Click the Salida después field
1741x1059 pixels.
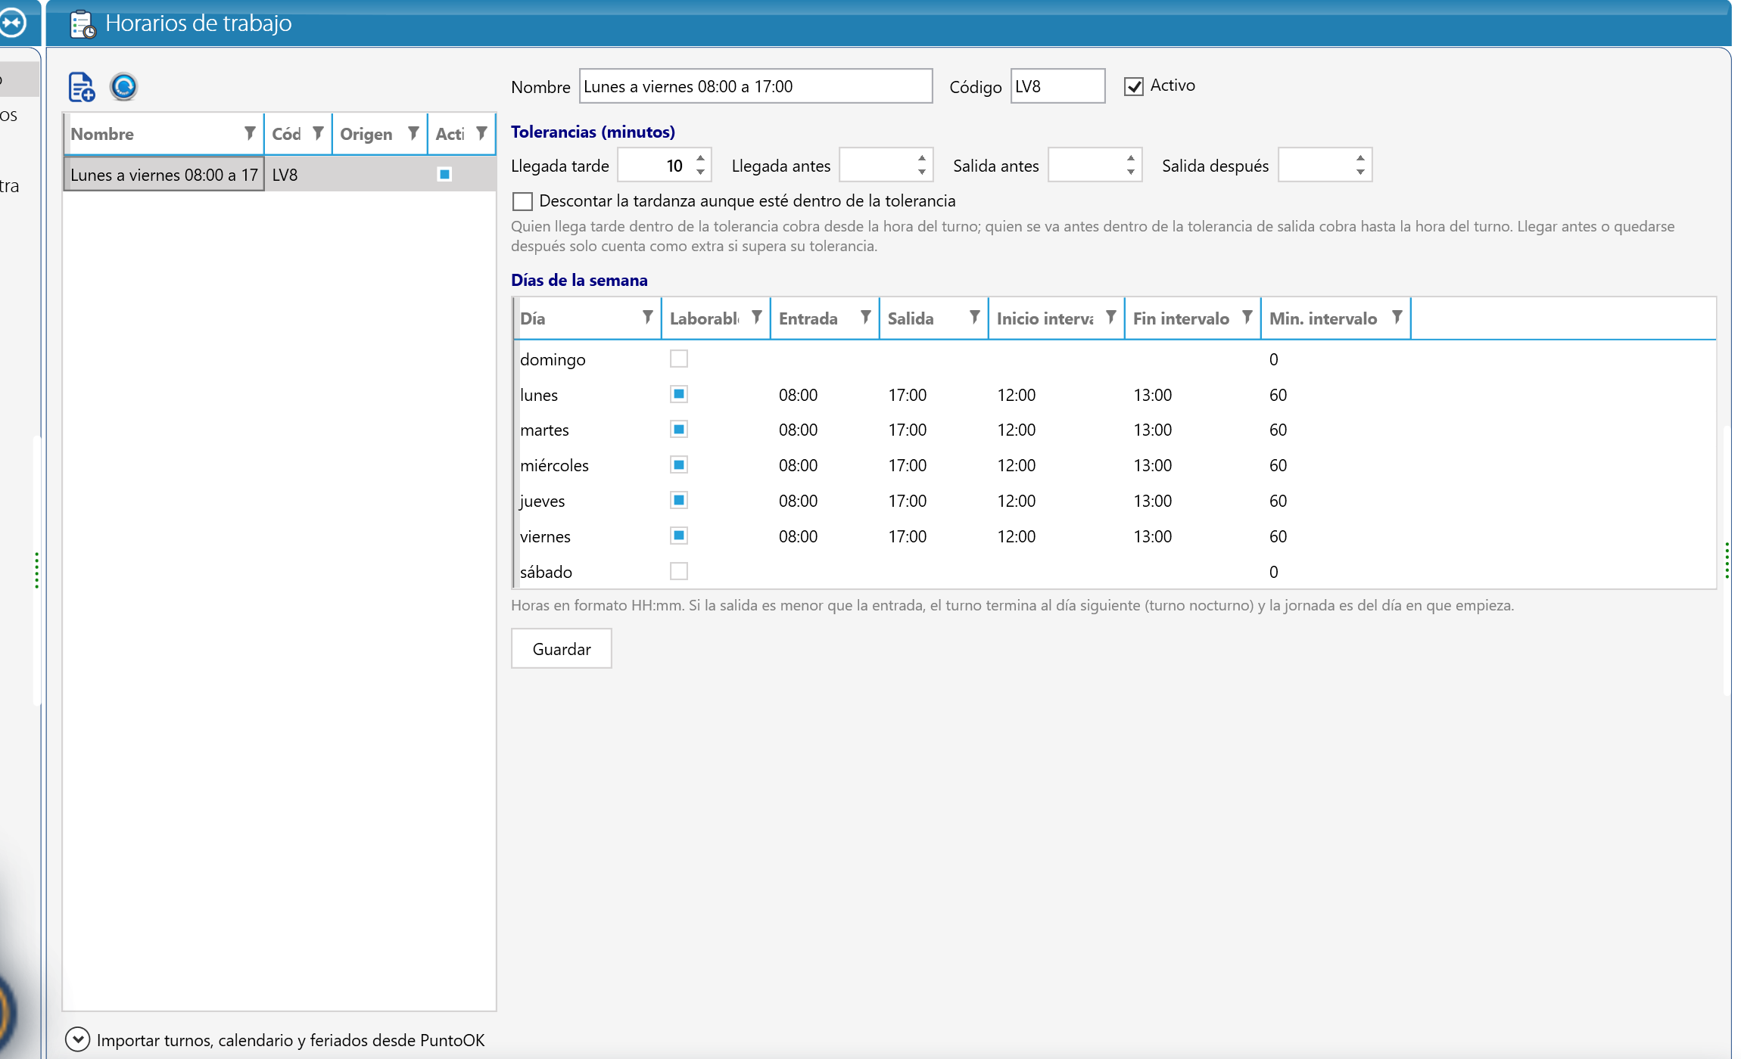coord(1325,165)
